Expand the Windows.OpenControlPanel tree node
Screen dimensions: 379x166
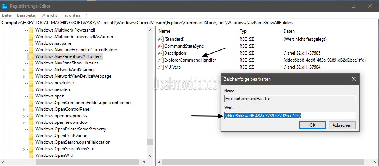[x=23, y=109]
